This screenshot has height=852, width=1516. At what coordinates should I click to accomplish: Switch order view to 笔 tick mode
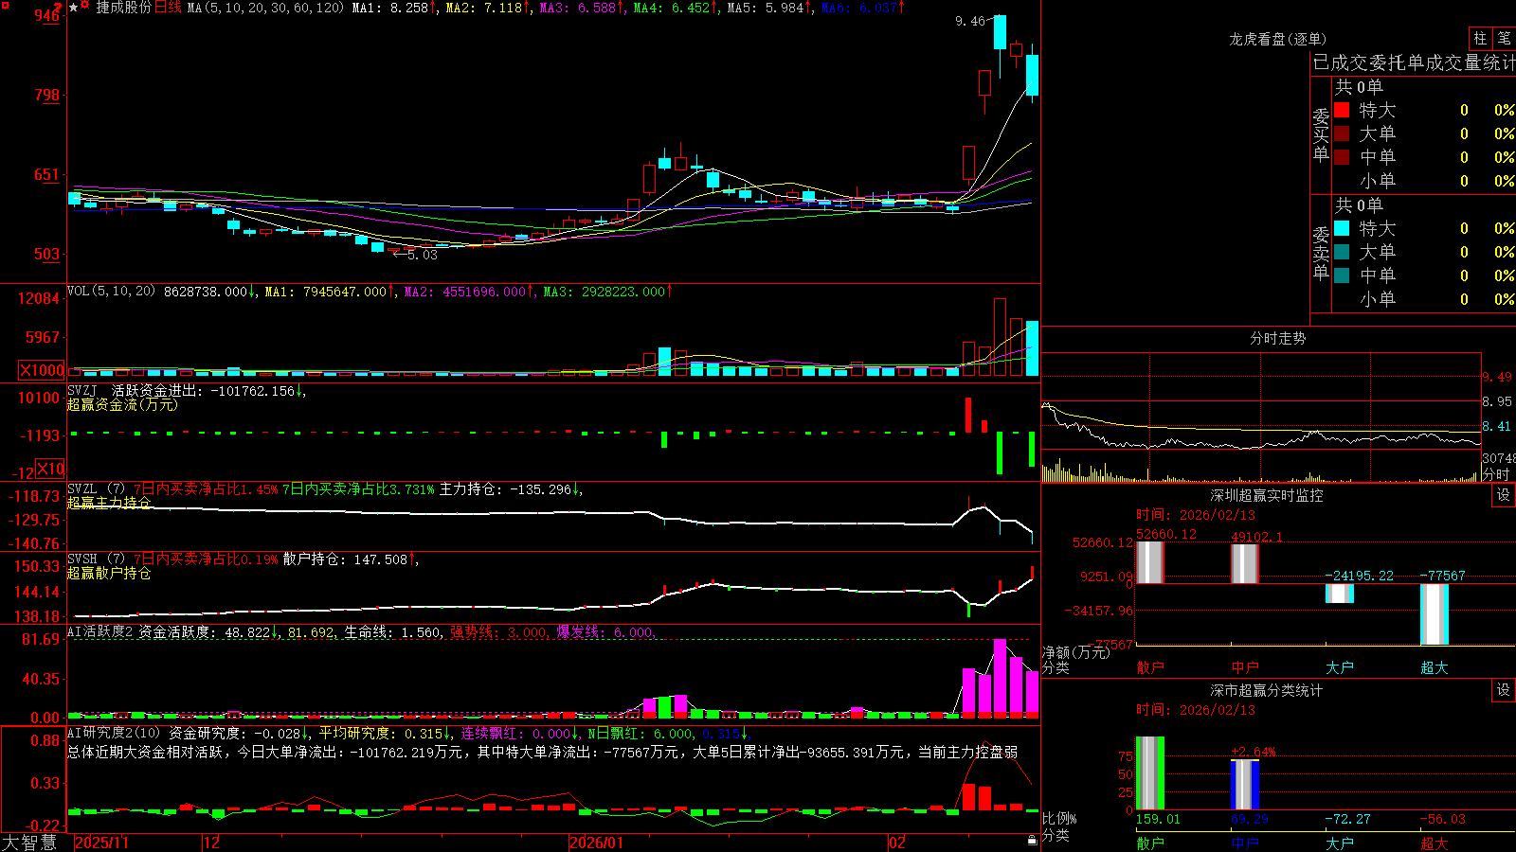1505,38
